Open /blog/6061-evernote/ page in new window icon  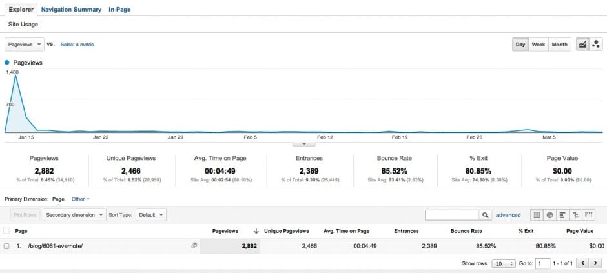[194, 246]
